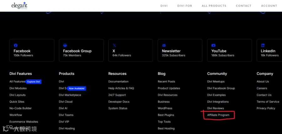The image size is (282, 134).
Task: Click the Workflow link
Action: [16, 115]
